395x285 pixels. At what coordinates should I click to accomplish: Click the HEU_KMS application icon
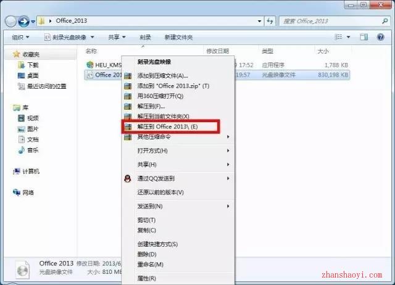click(89, 65)
